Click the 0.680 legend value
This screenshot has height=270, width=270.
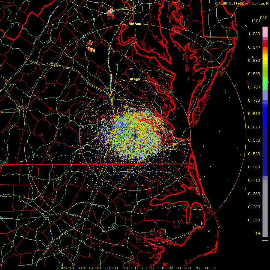point(254,114)
